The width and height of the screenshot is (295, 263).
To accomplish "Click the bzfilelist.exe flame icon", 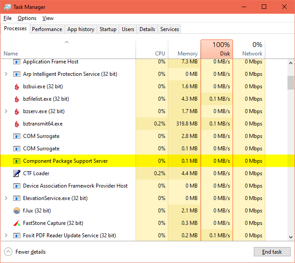I will point(17,99).
